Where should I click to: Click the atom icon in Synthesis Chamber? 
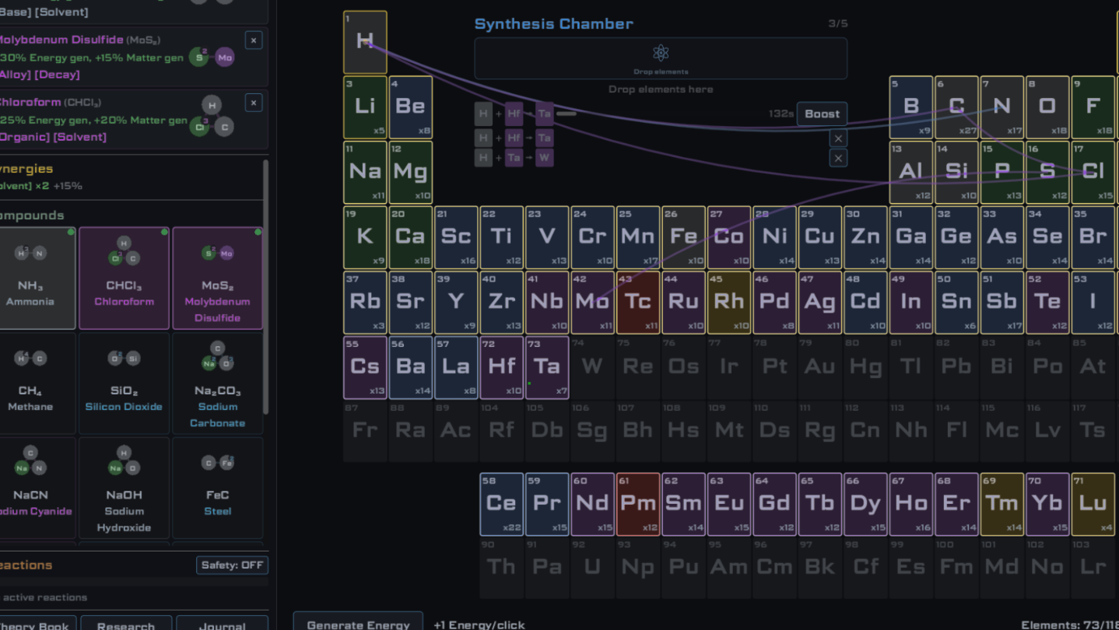(660, 53)
